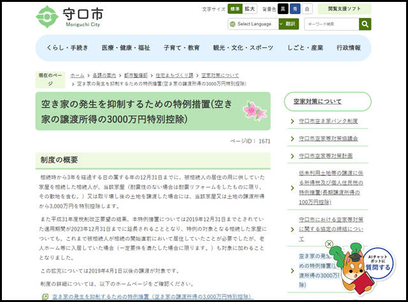The width and height of the screenshot is (408, 302).
Task: Focus the keyword search field
Action: coord(331,24)
